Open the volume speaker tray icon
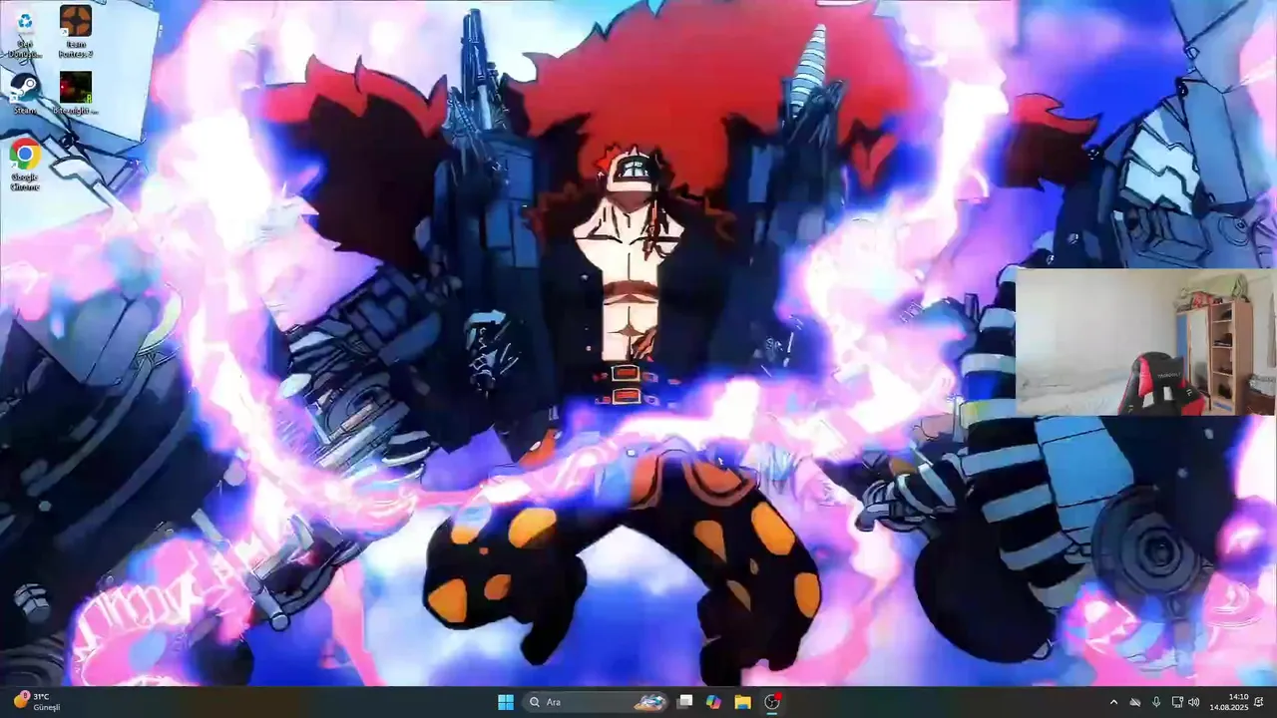 point(1194,702)
